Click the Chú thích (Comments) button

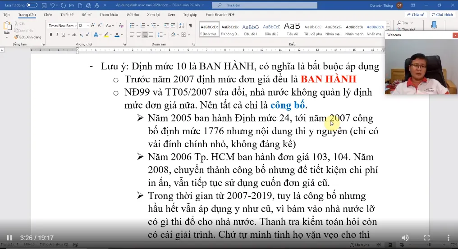pyautogui.click(x=442, y=14)
